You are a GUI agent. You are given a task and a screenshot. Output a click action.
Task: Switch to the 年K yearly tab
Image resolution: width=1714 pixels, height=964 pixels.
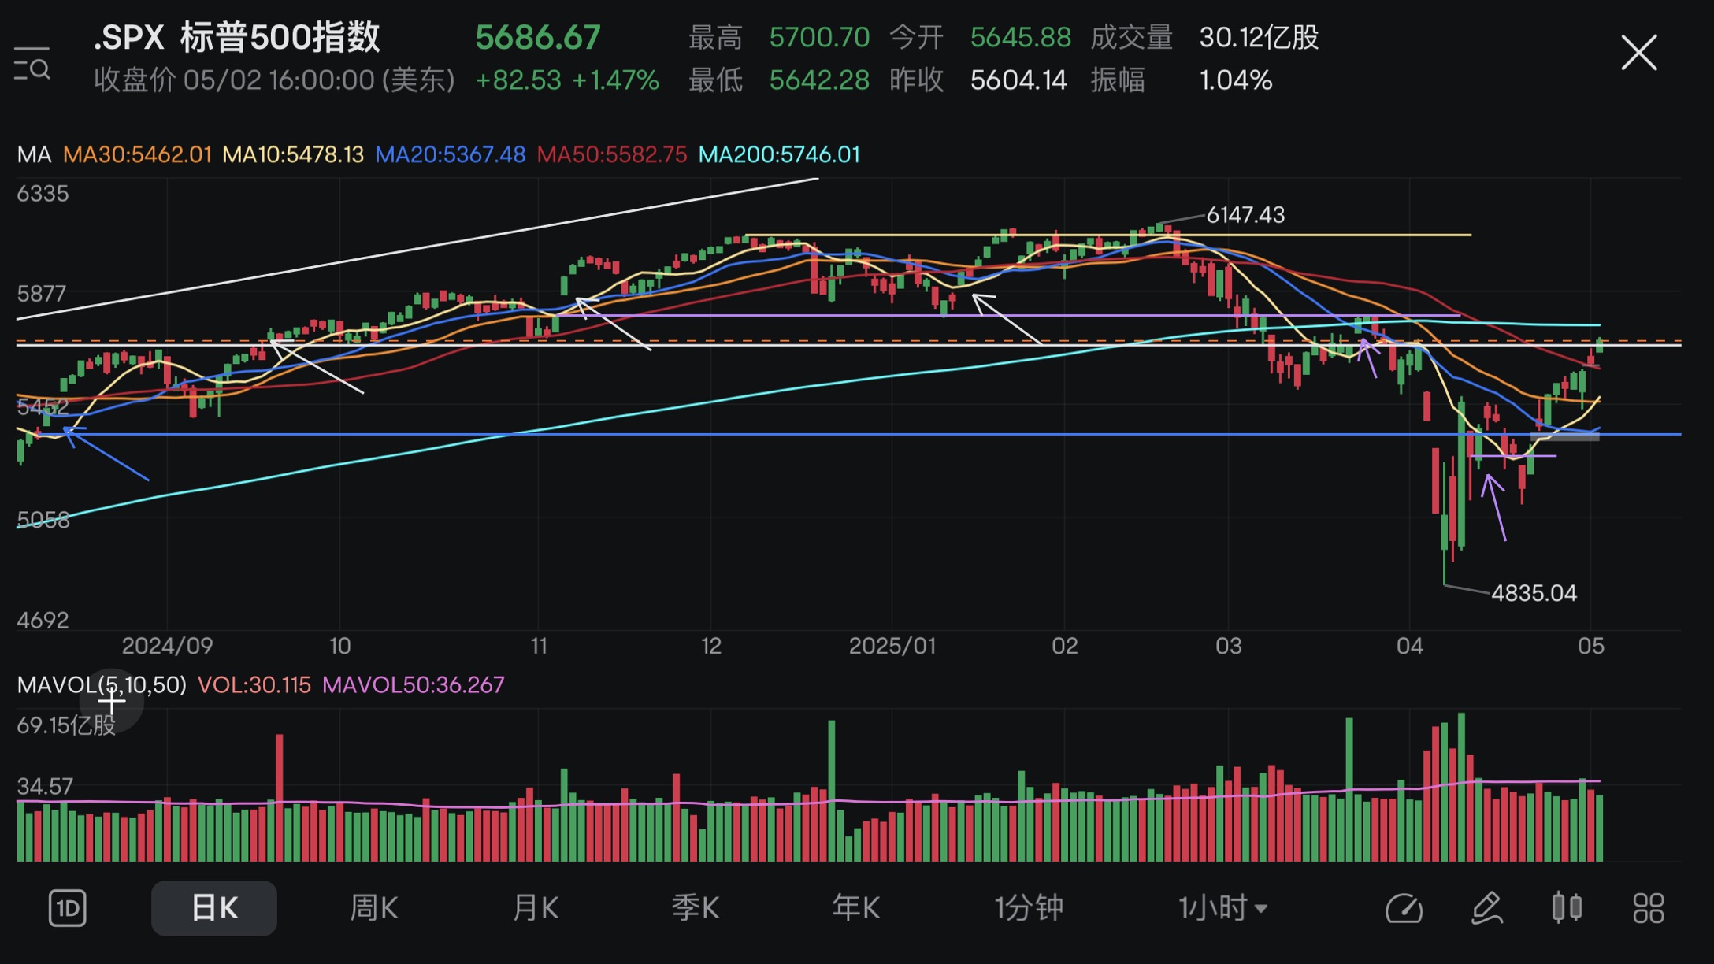(856, 908)
